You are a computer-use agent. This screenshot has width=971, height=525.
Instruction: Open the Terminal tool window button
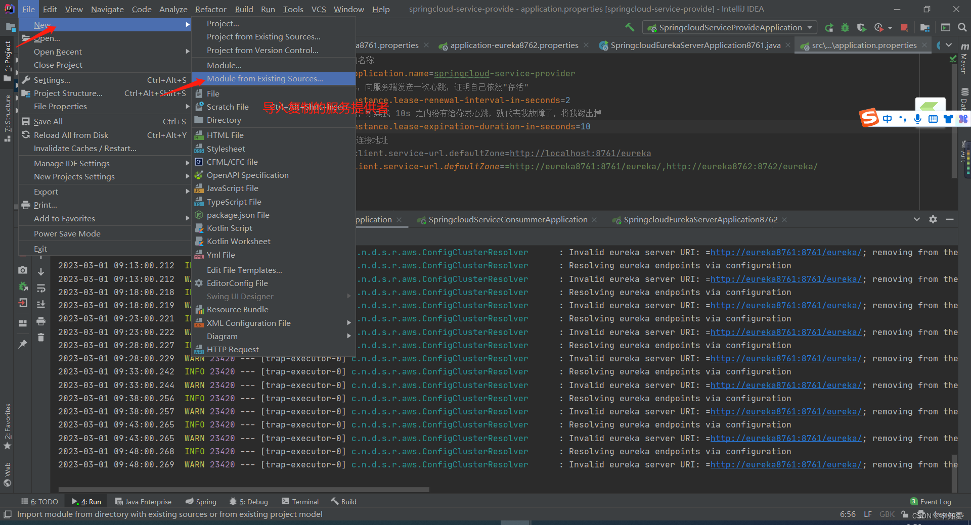[300, 502]
